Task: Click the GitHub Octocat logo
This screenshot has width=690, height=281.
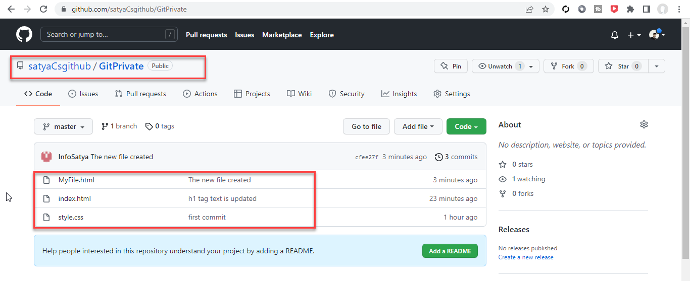Action: click(24, 35)
